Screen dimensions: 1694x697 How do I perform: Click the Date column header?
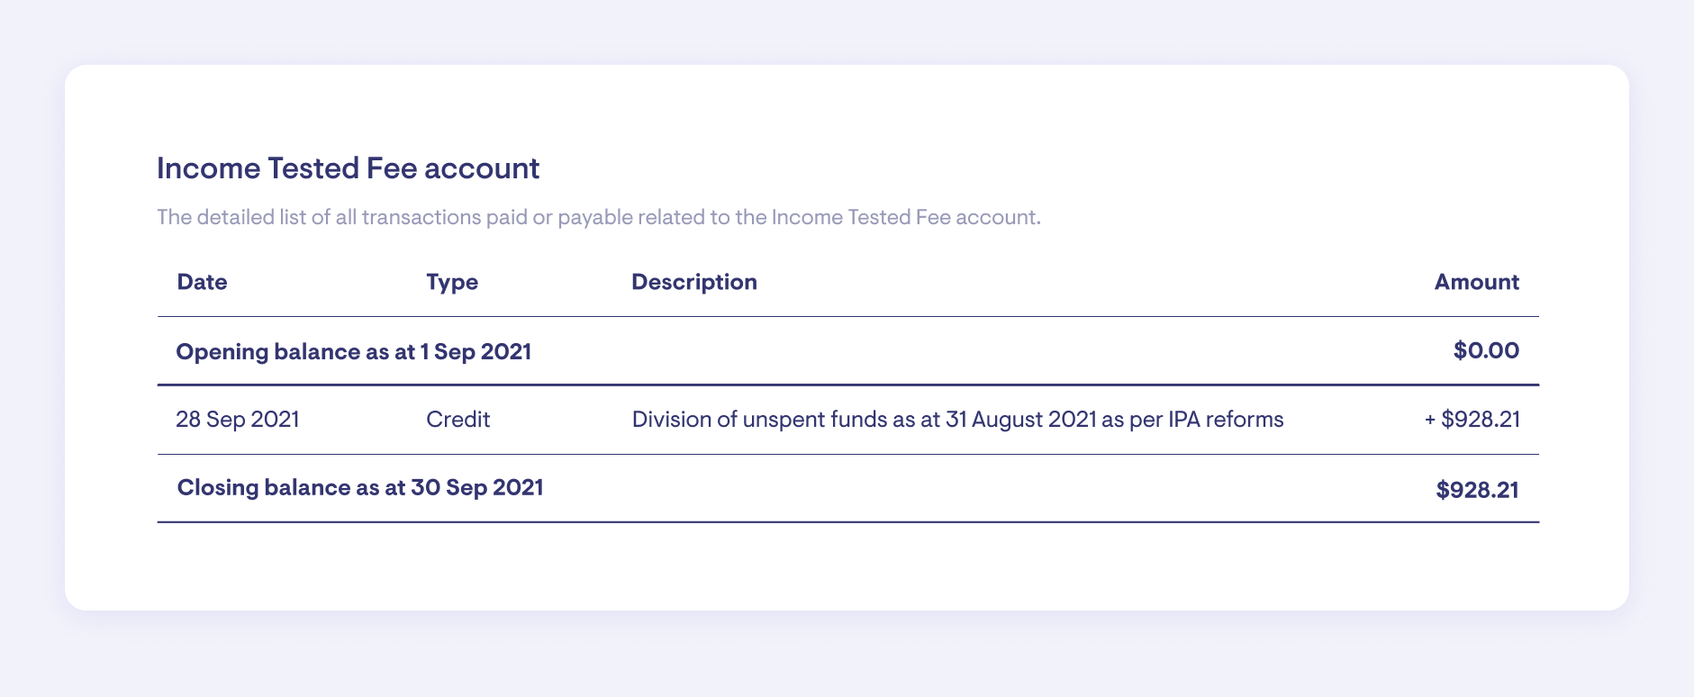tap(202, 282)
